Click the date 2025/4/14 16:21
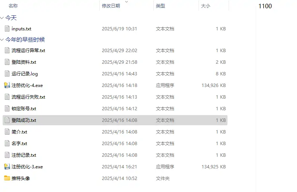This screenshot has width=297, height=192. (119, 166)
